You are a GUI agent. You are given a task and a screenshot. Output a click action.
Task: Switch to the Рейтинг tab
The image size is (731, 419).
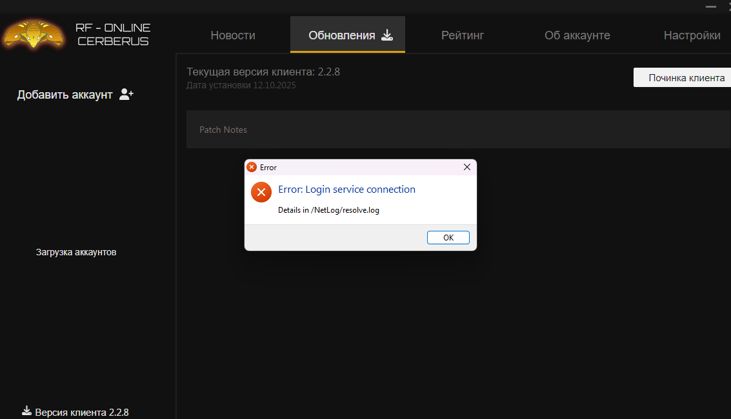click(x=463, y=35)
